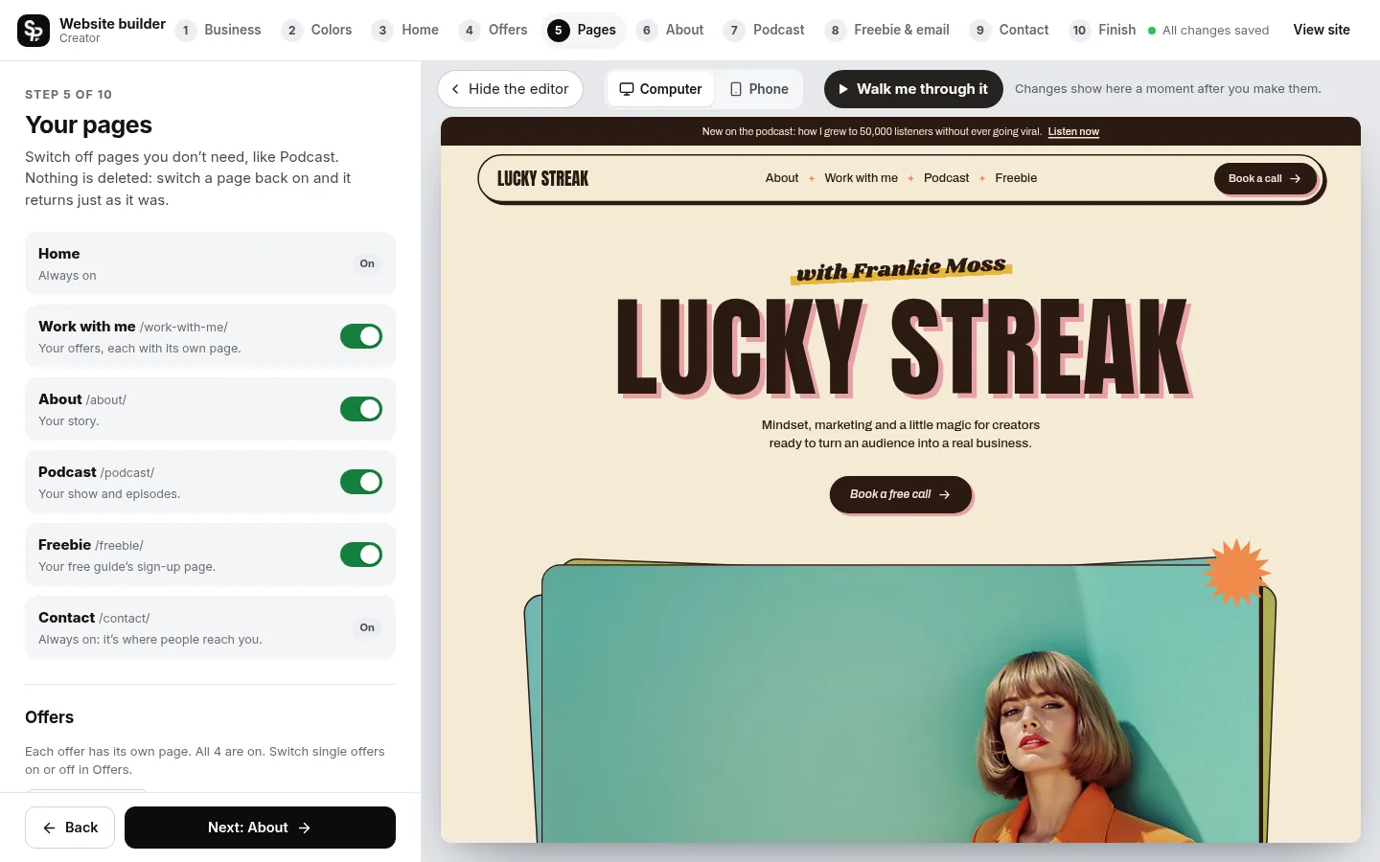1380x862 pixels.
Task: Go Back to previous step
Action: (x=70, y=828)
